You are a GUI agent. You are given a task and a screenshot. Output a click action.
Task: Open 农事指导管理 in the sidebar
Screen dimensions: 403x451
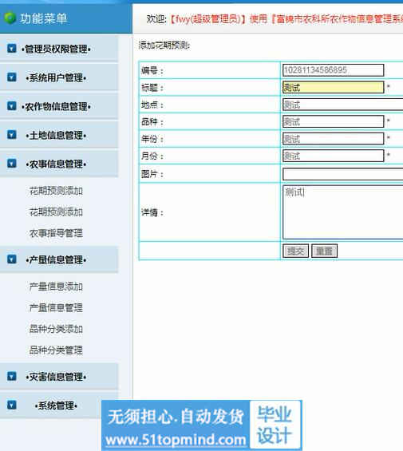pyautogui.click(x=56, y=233)
